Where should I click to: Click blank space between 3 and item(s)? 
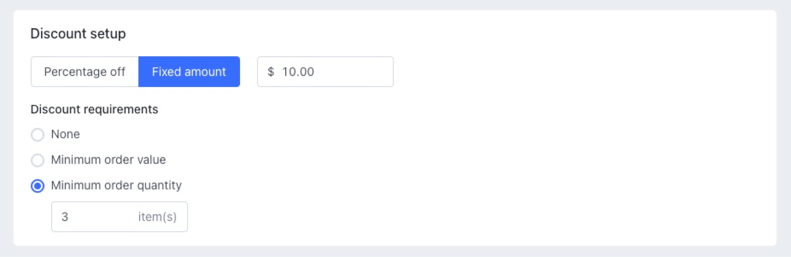[102, 217]
